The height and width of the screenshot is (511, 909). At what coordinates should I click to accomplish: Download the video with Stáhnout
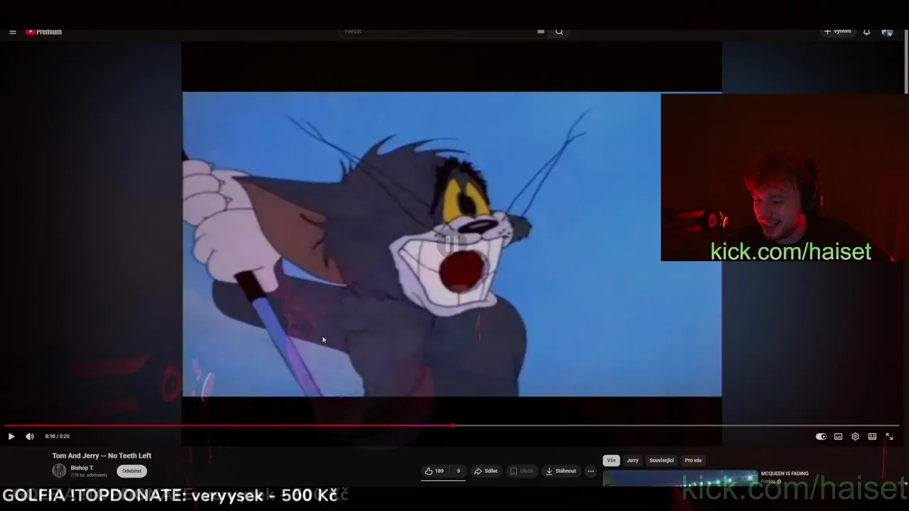point(561,471)
